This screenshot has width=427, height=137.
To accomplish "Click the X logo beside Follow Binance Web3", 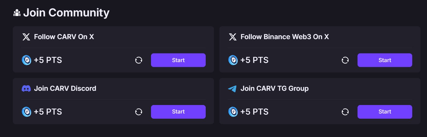I will tap(233, 37).
